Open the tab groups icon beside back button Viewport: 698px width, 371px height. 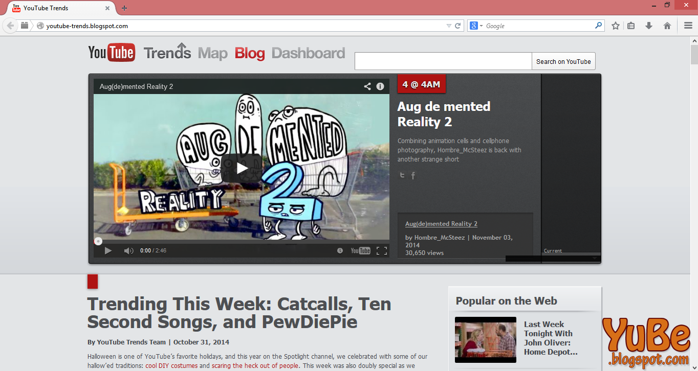coord(25,26)
